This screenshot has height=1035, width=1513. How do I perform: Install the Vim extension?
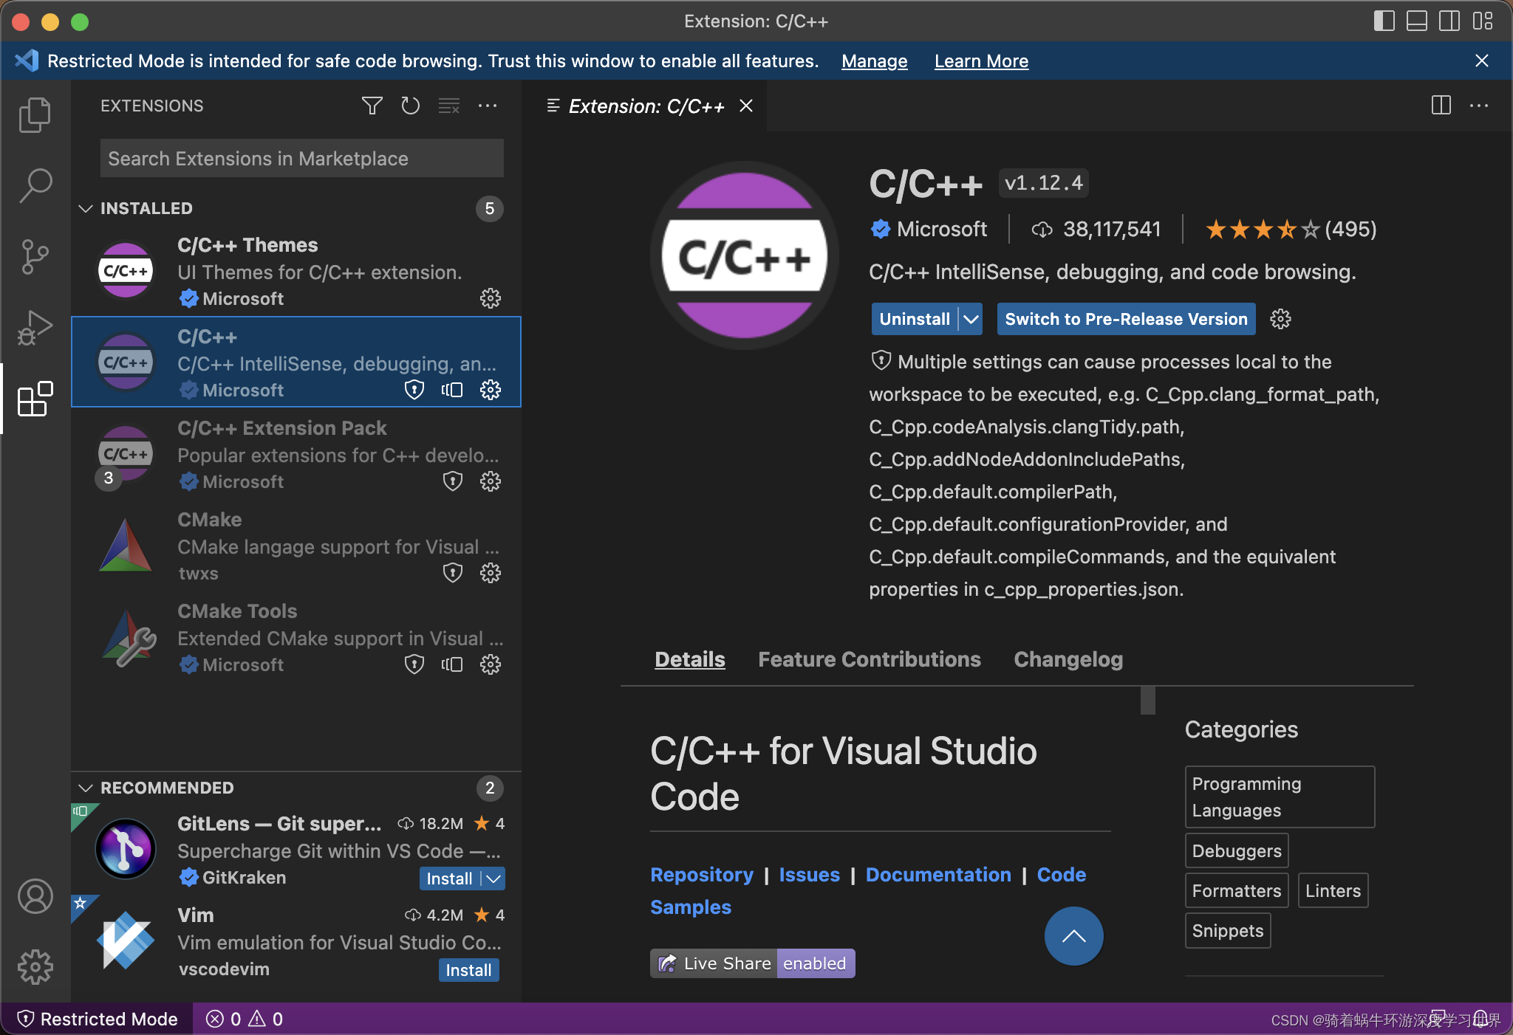point(468,970)
